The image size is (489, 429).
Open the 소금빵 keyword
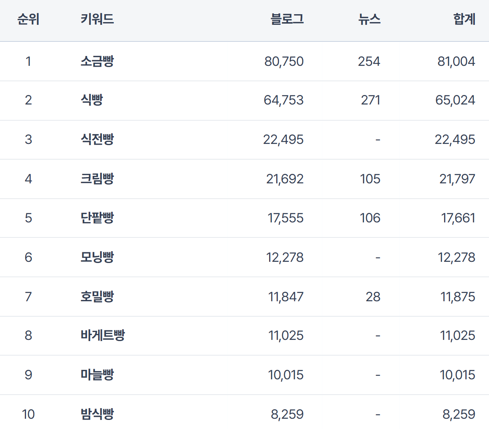coord(97,61)
